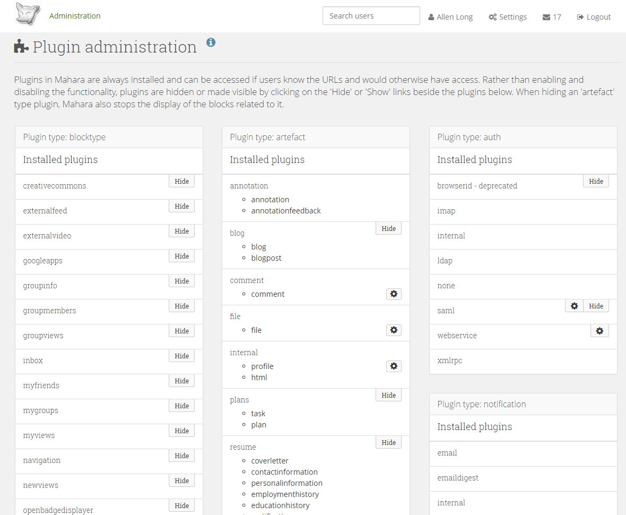Hide the browserid deprecated auth plugin
Screen dimensions: 626x515
click(596, 181)
